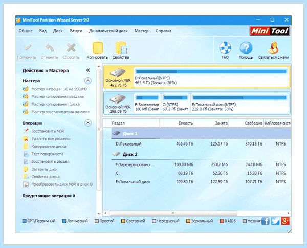The height and width of the screenshot is (248, 307).
Task: Click the Логический legend color box
Action: 64,221
